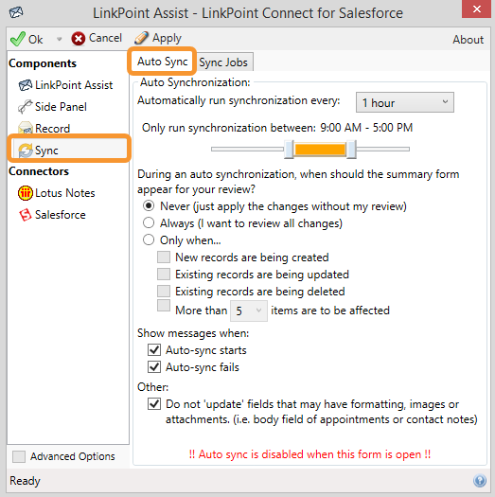Click the orange sync time range slider
495x497 pixels.
point(320,149)
